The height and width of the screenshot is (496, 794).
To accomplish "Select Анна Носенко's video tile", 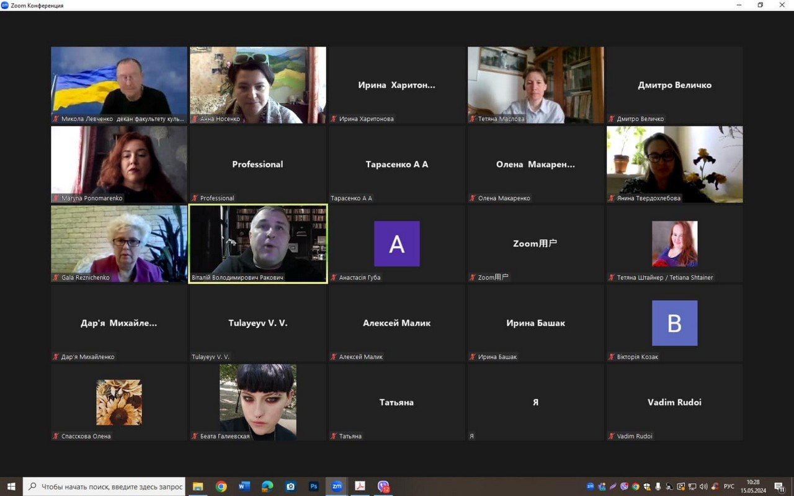I will [x=258, y=85].
